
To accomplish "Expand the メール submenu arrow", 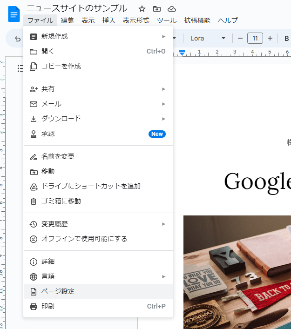I will (x=164, y=104).
